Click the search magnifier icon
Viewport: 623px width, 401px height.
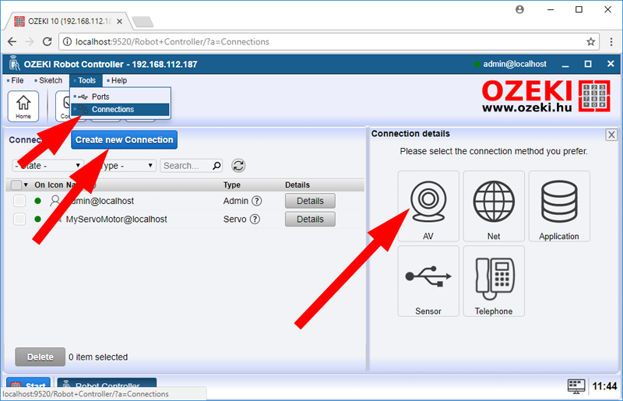point(216,165)
